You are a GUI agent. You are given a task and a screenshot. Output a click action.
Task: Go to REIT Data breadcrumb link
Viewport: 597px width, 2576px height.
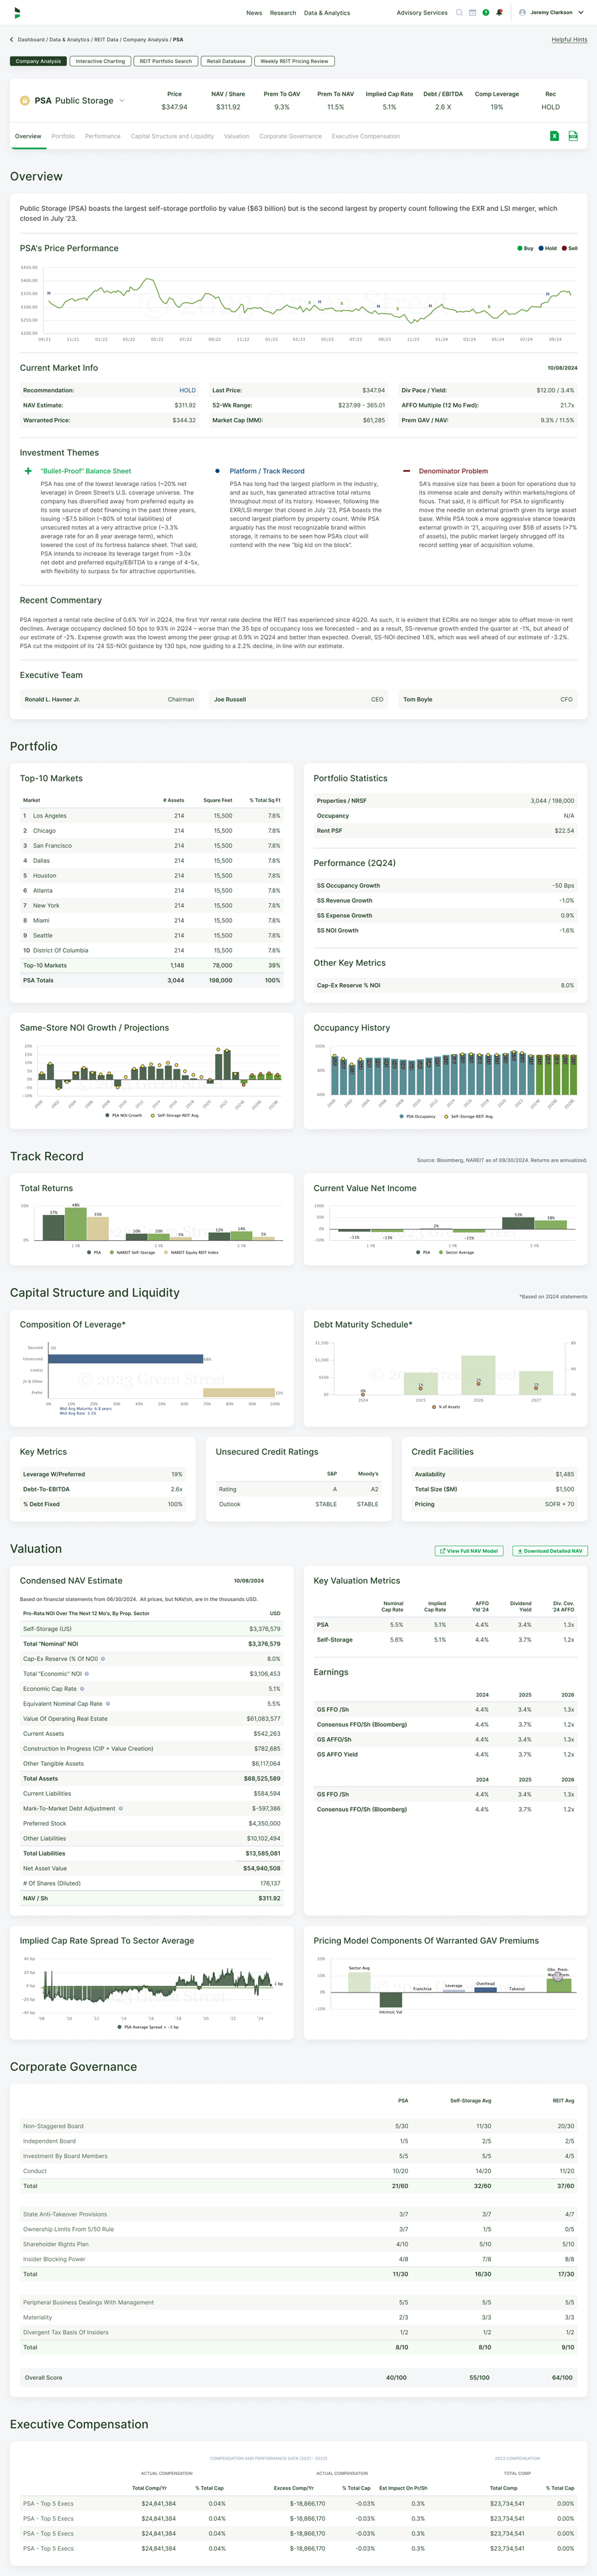click(106, 40)
